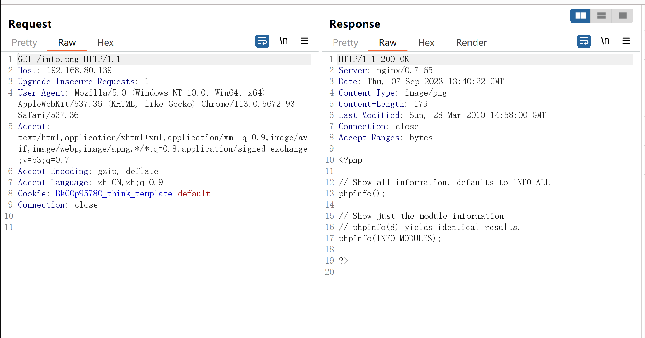The width and height of the screenshot is (645, 338).
Task: Click the 'phpinfo();' code line
Action: (x=362, y=194)
